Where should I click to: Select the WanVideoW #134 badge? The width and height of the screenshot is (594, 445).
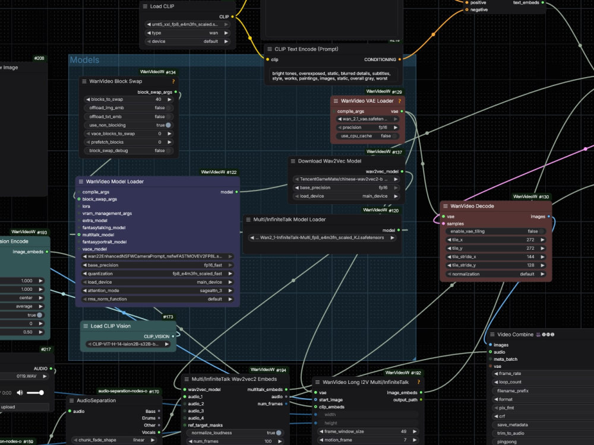[x=158, y=72]
